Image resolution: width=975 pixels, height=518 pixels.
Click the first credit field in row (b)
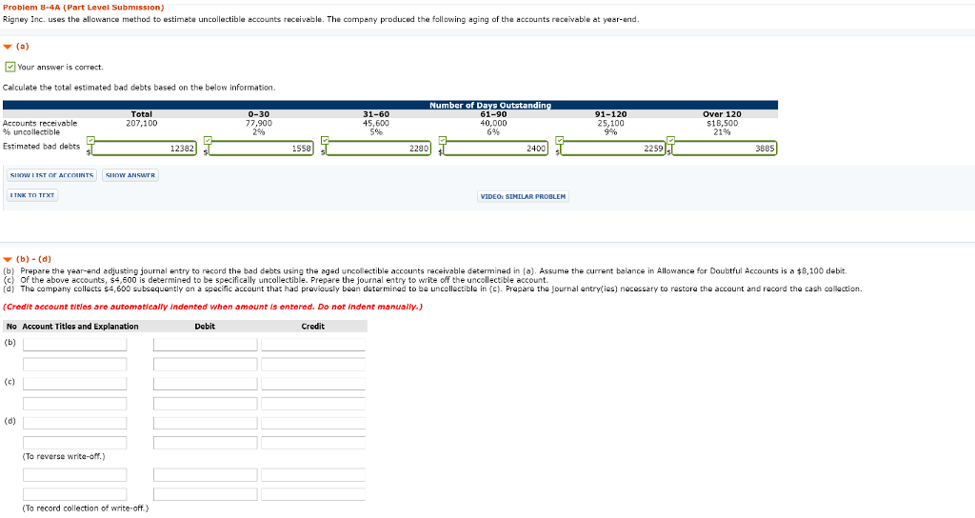pos(313,345)
